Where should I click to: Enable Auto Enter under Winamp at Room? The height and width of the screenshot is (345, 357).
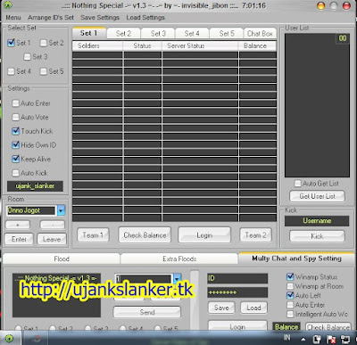[x=290, y=305]
